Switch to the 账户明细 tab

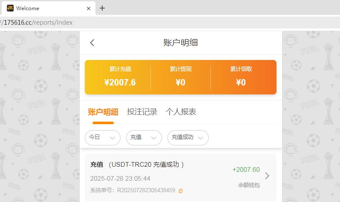click(103, 112)
